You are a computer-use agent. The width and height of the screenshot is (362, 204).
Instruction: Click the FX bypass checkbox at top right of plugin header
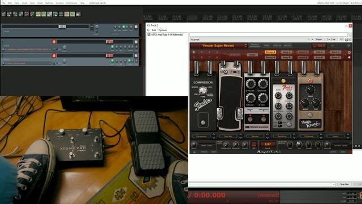[x=350, y=40]
